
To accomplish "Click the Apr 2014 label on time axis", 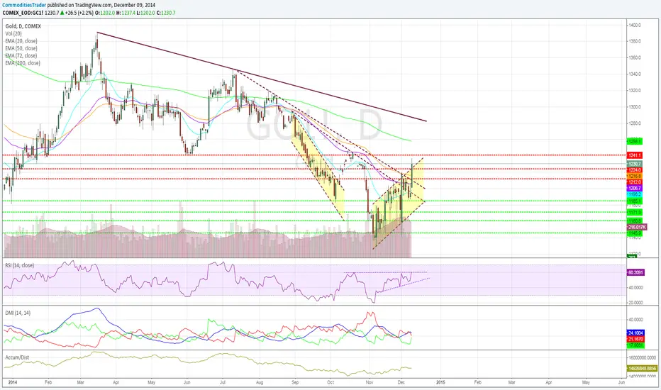I will 116,382.
